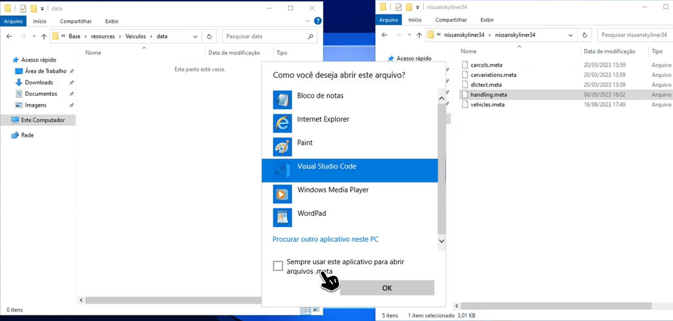Screen dimensions: 673x321
Task: Open the Exibir tab in data window
Action: point(112,21)
